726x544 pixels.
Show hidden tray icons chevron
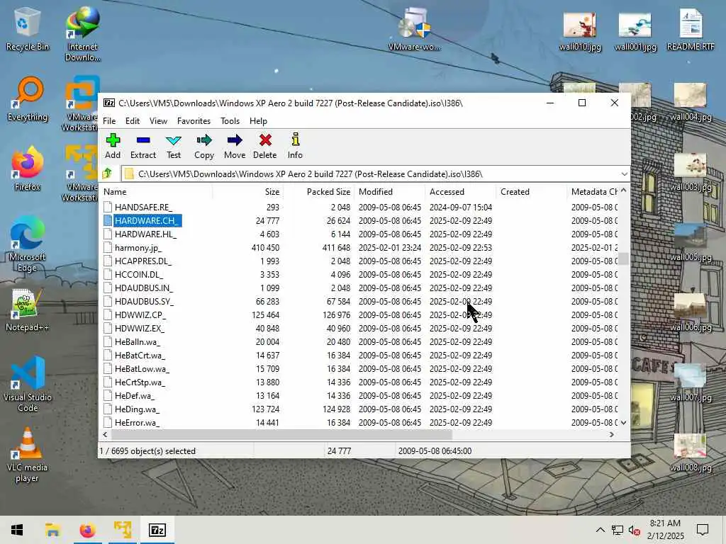tap(600, 530)
